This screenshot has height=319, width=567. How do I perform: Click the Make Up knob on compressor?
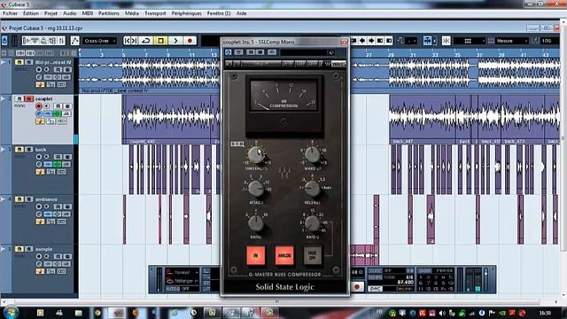click(312, 155)
